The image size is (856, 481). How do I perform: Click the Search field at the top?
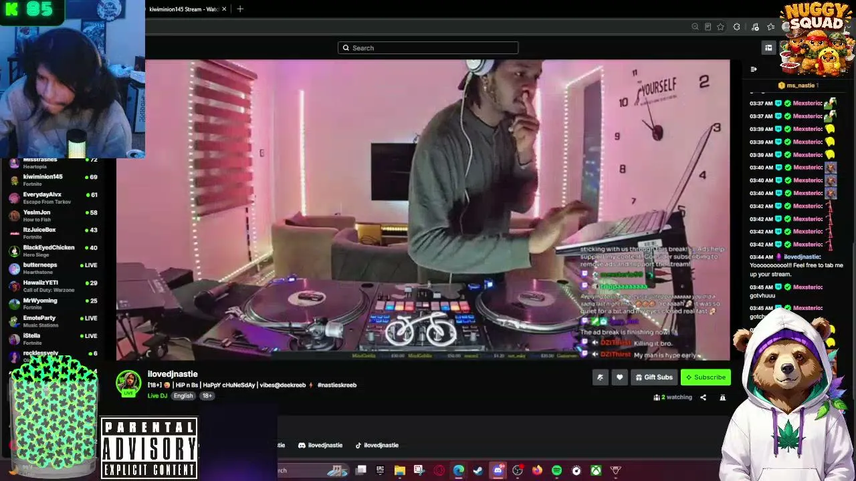click(428, 48)
